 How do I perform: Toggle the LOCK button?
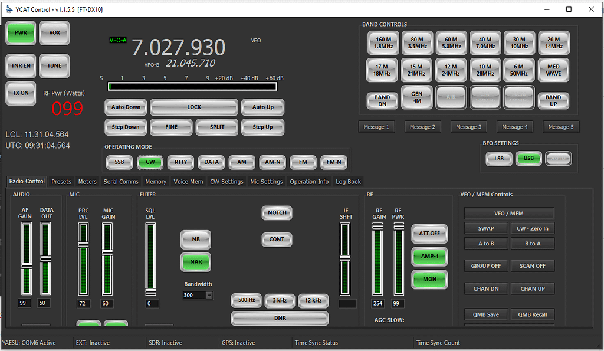point(194,107)
